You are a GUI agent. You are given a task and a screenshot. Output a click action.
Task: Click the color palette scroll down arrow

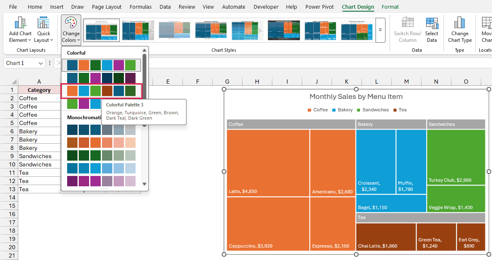coord(144,184)
